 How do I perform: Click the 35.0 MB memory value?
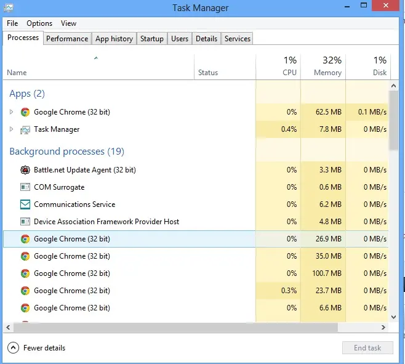pyautogui.click(x=329, y=256)
